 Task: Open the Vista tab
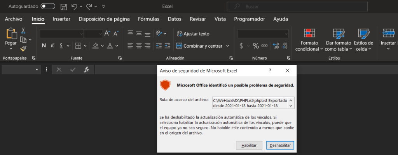pyautogui.click(x=220, y=19)
